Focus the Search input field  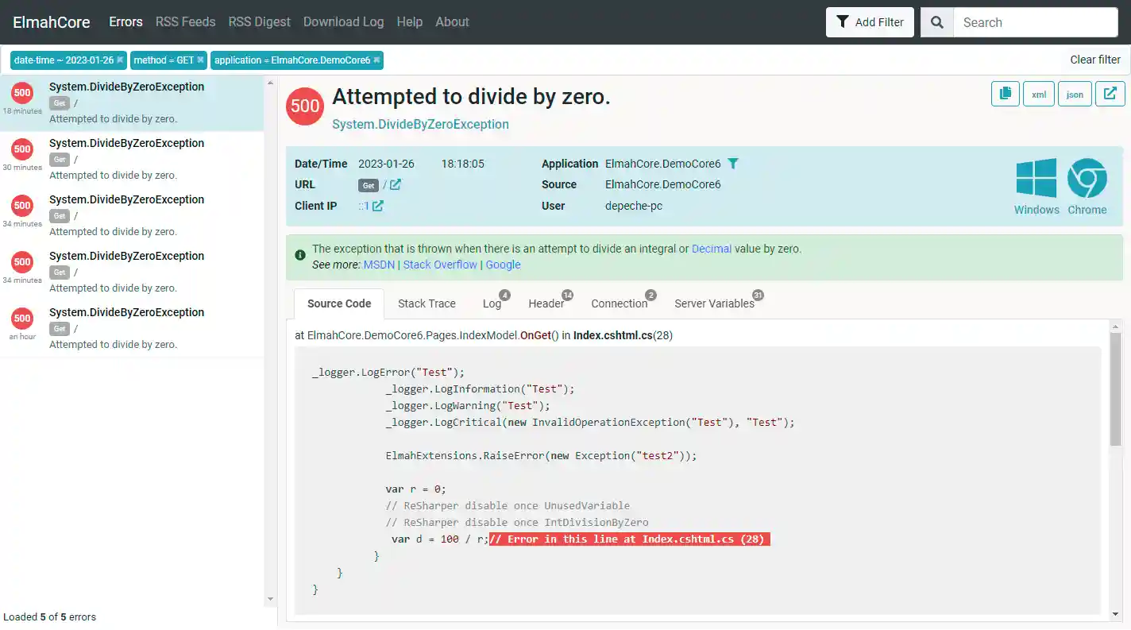(x=1036, y=22)
